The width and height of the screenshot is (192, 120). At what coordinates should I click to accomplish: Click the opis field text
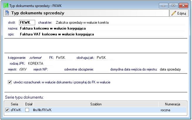tap(57, 34)
